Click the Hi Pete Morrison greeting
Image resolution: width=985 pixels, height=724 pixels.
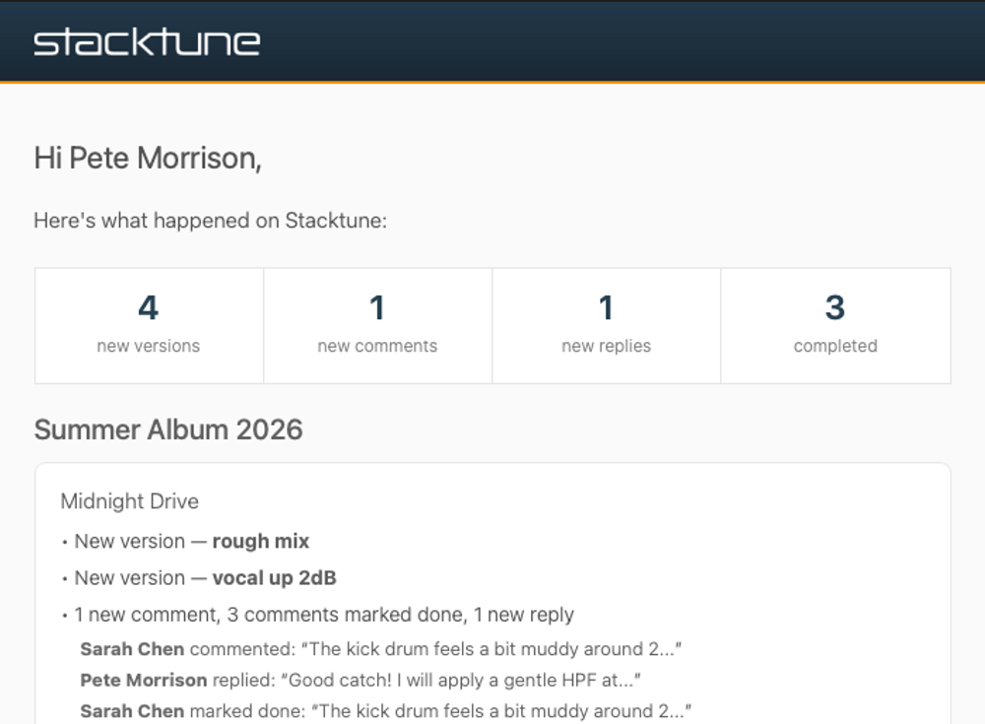[x=148, y=158]
